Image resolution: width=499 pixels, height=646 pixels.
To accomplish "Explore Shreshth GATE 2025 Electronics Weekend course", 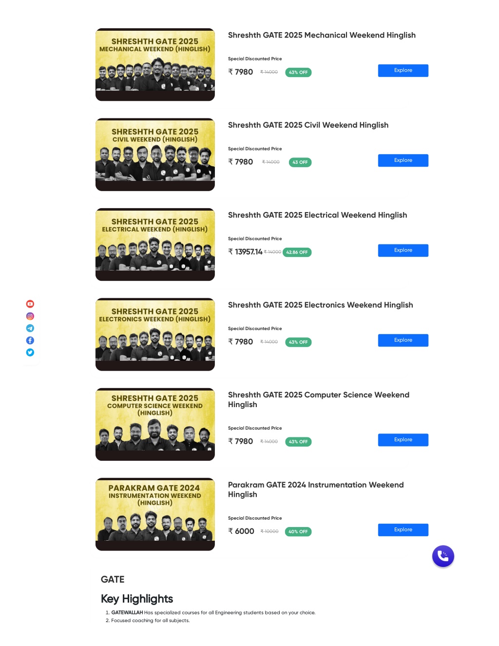I will click(x=403, y=340).
